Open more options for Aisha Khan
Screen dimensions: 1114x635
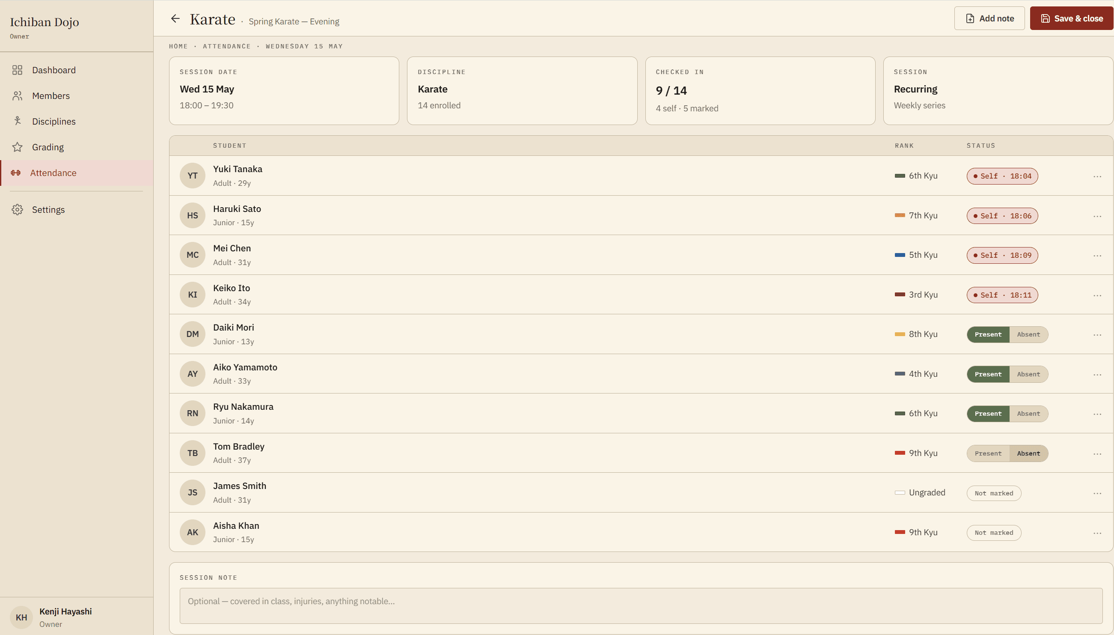(x=1097, y=533)
